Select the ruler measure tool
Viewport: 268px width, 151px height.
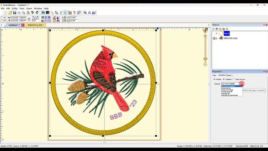(57, 13)
